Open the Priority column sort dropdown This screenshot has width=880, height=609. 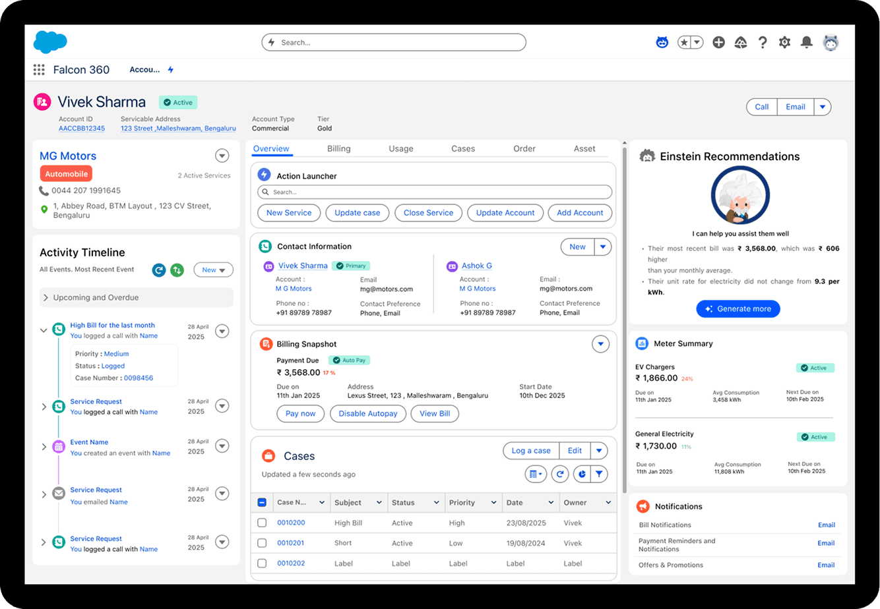coord(493,502)
